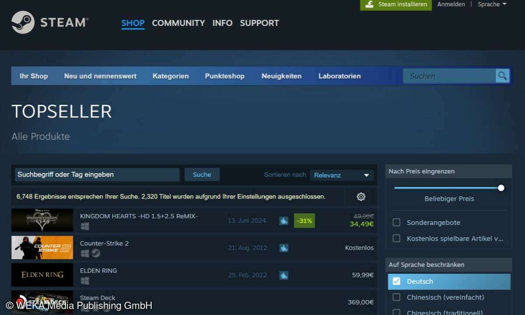This screenshot has width=525, height=315.
Task: Collapse Nach Preis eingrenzen section
Action: (448, 171)
